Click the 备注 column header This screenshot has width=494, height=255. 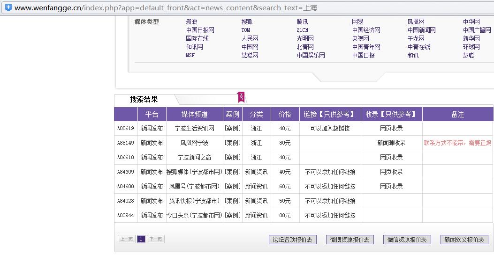tap(457, 114)
